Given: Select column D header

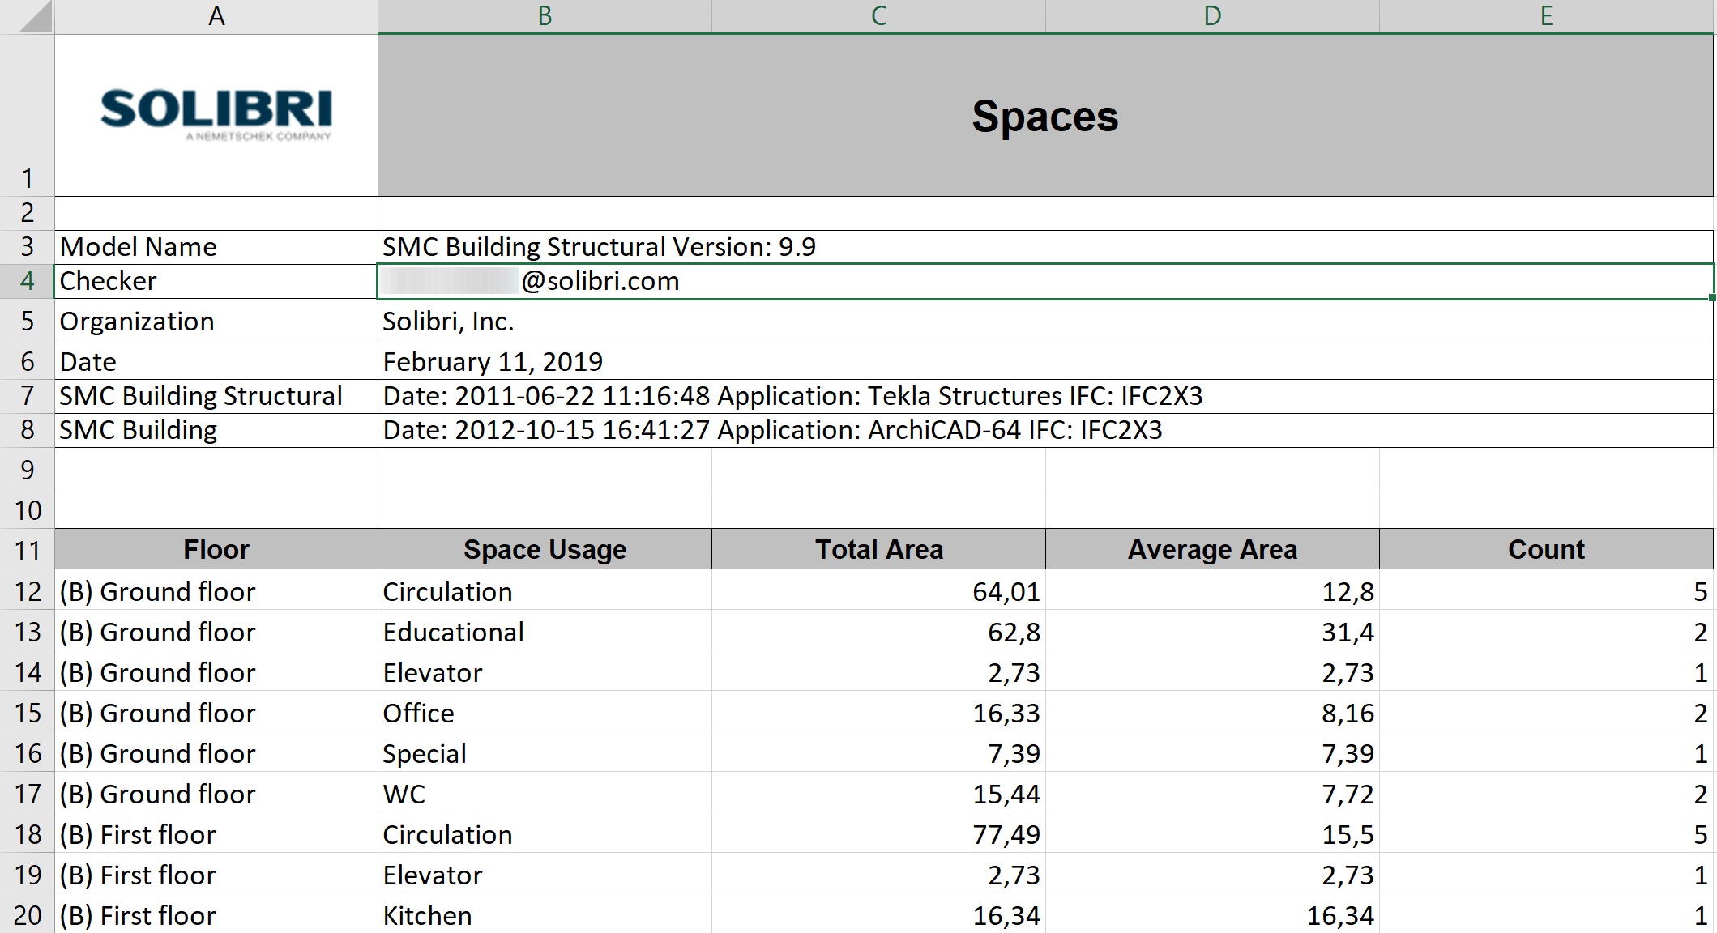Looking at the screenshot, I should coord(1212,16).
